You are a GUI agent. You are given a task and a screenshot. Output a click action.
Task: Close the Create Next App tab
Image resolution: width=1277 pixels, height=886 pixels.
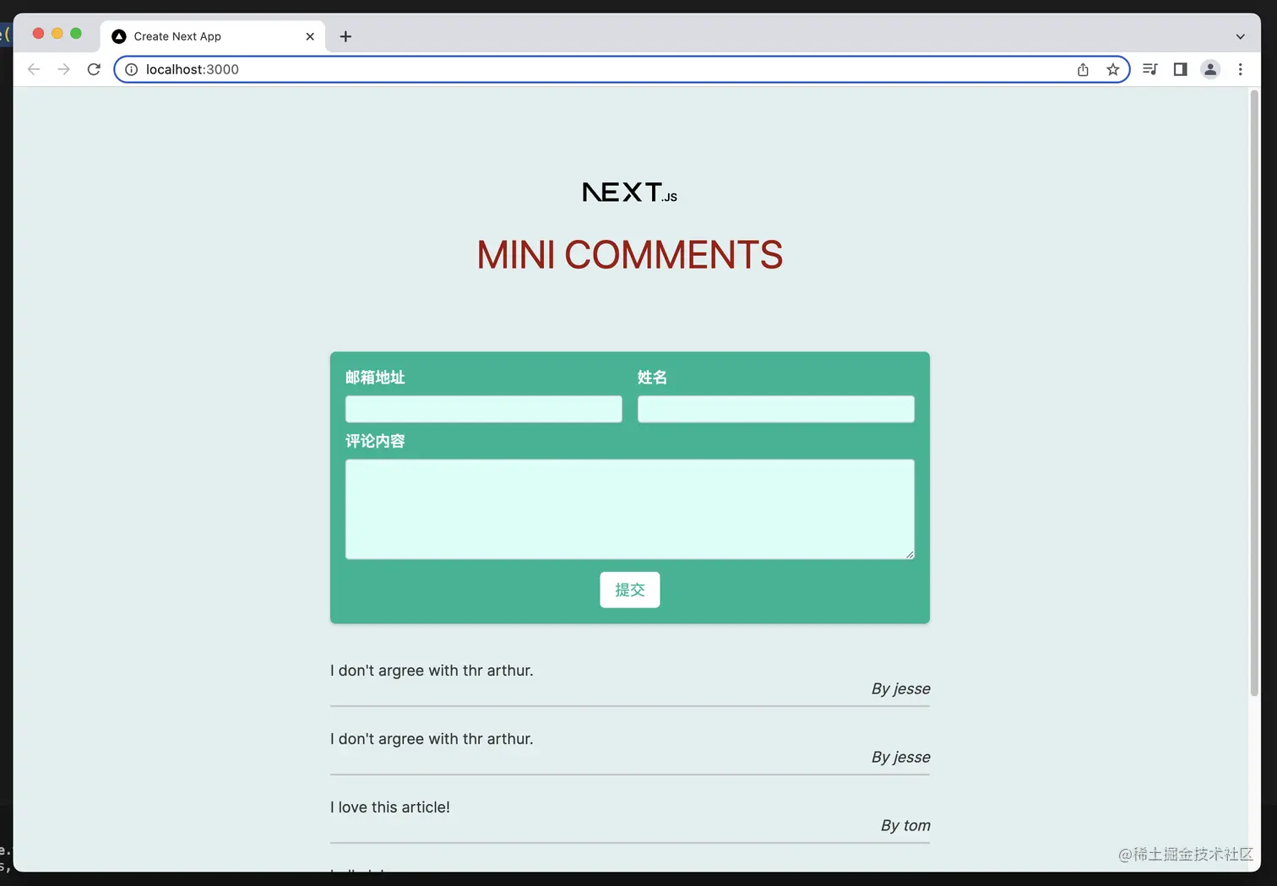click(310, 36)
